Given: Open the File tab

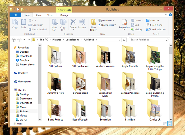Looking at the screenshot, I should click(15, 15).
